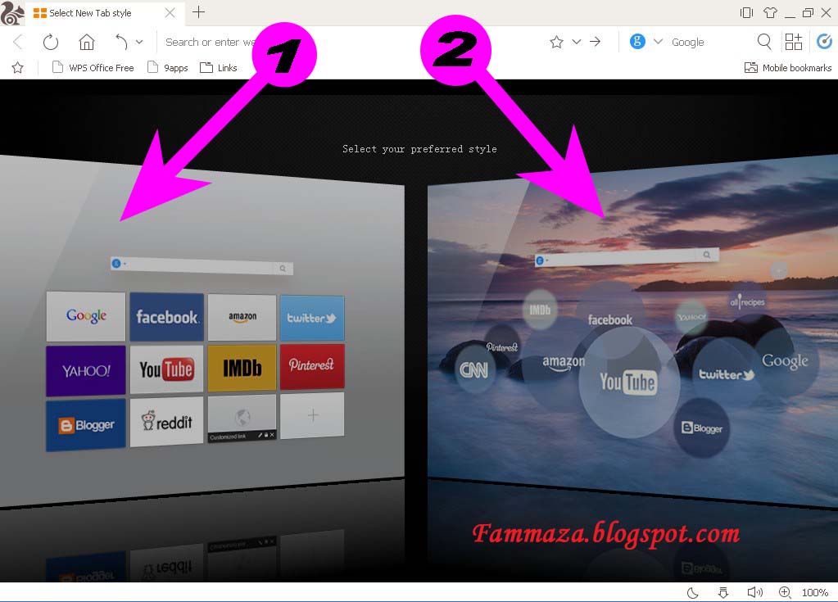Click the undo closed tab arrow

tap(122, 42)
